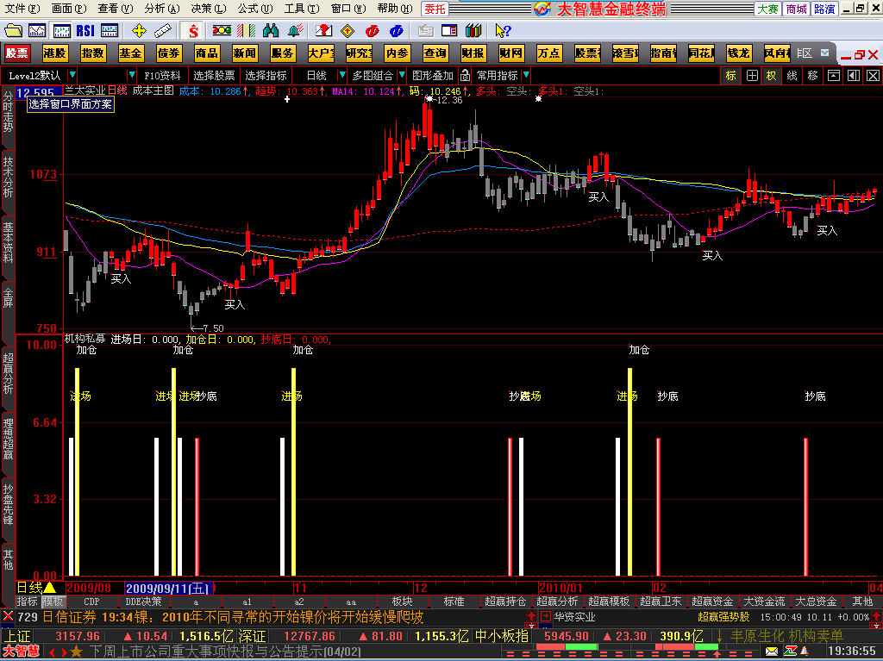Click the RSI indicator toolbar icon
The width and height of the screenshot is (883, 661).
85,31
